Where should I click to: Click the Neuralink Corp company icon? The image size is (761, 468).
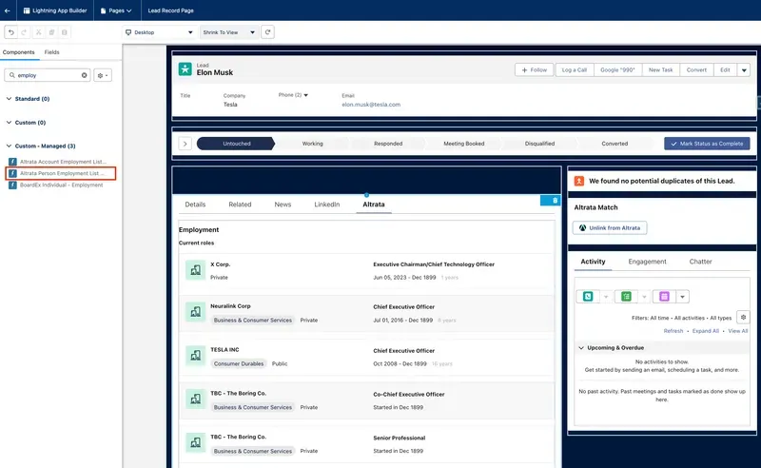(x=196, y=312)
